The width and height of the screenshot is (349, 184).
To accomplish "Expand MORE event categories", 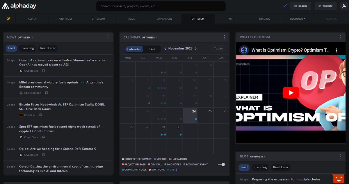I will click(x=172, y=170).
